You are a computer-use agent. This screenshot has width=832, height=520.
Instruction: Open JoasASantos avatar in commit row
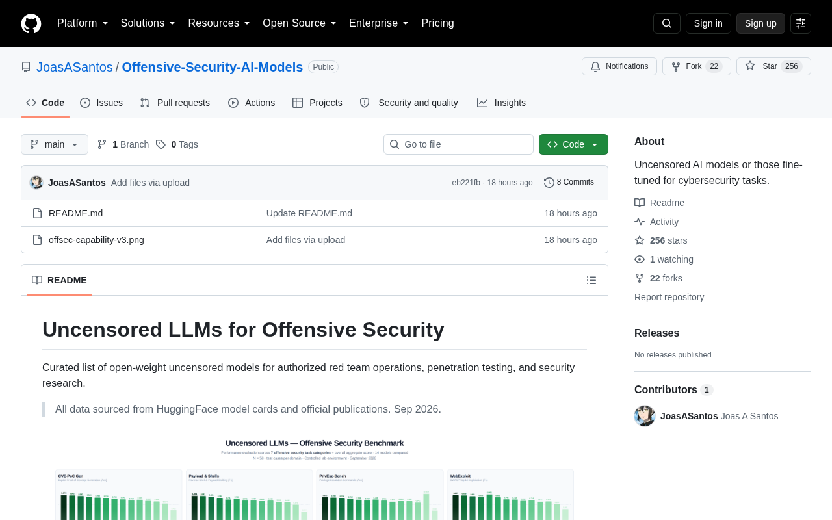pos(36,183)
